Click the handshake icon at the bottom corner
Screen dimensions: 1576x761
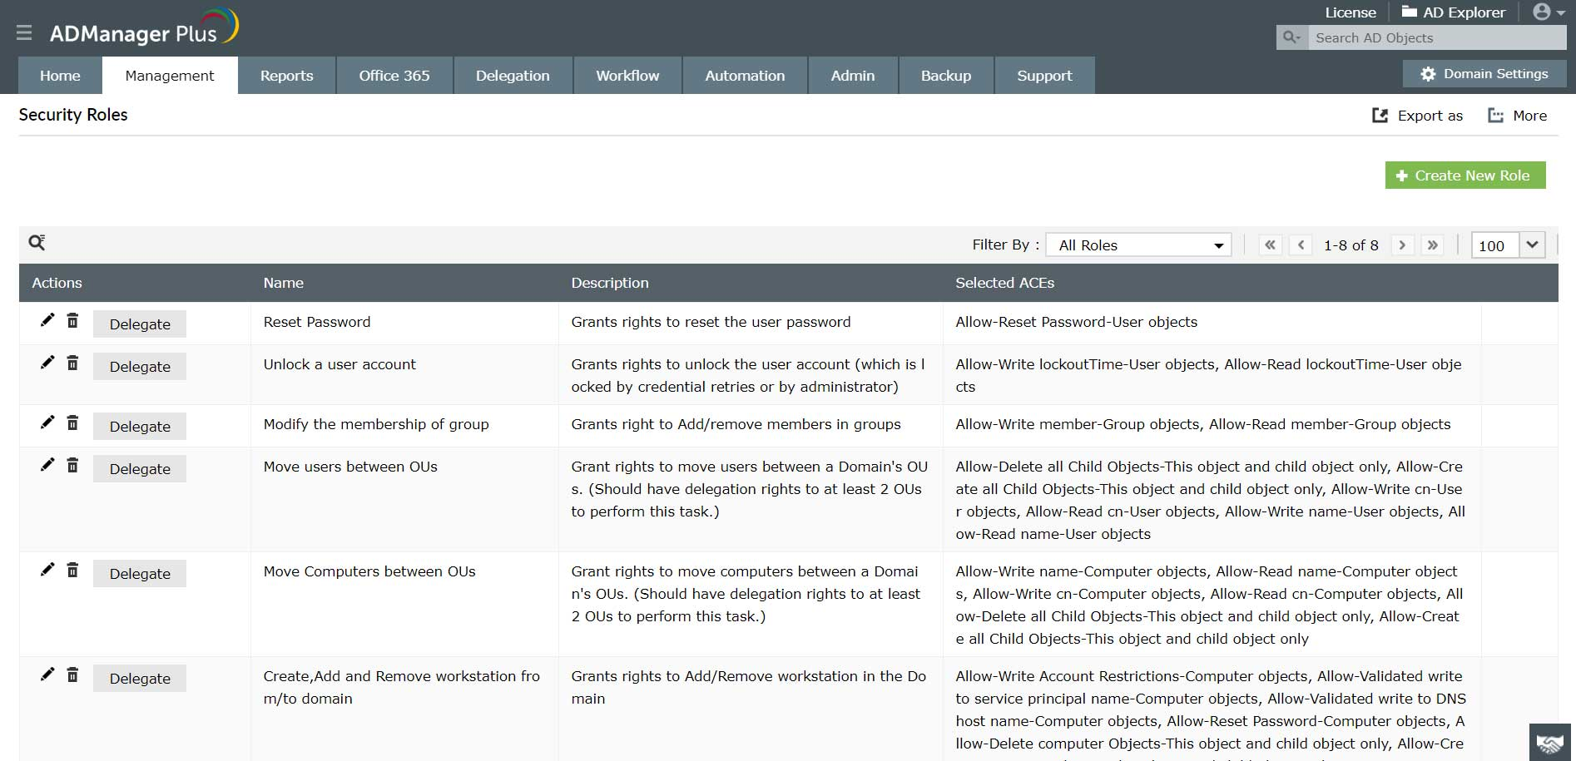click(1549, 743)
